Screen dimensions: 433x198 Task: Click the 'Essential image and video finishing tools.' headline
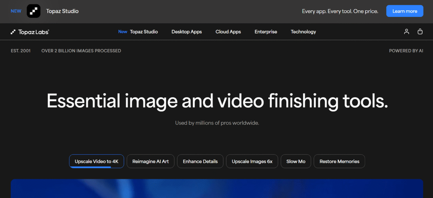pyautogui.click(x=217, y=101)
